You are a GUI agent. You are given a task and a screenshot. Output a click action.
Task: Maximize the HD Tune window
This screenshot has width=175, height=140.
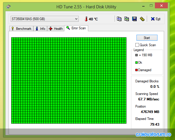pyautogui.click(x=151, y=5)
